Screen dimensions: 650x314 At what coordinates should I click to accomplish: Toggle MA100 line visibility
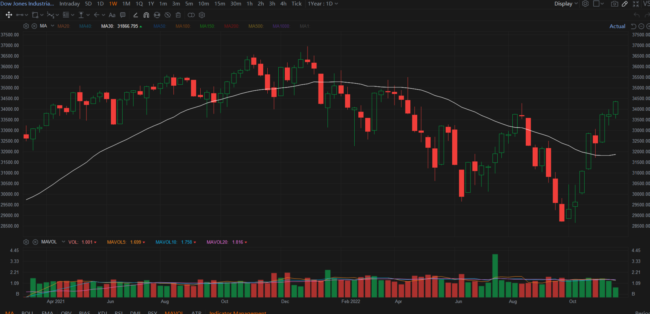tap(183, 26)
